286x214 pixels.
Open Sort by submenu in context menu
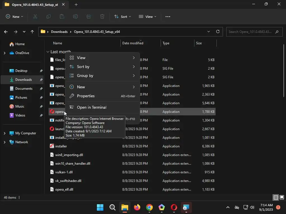[102, 67]
